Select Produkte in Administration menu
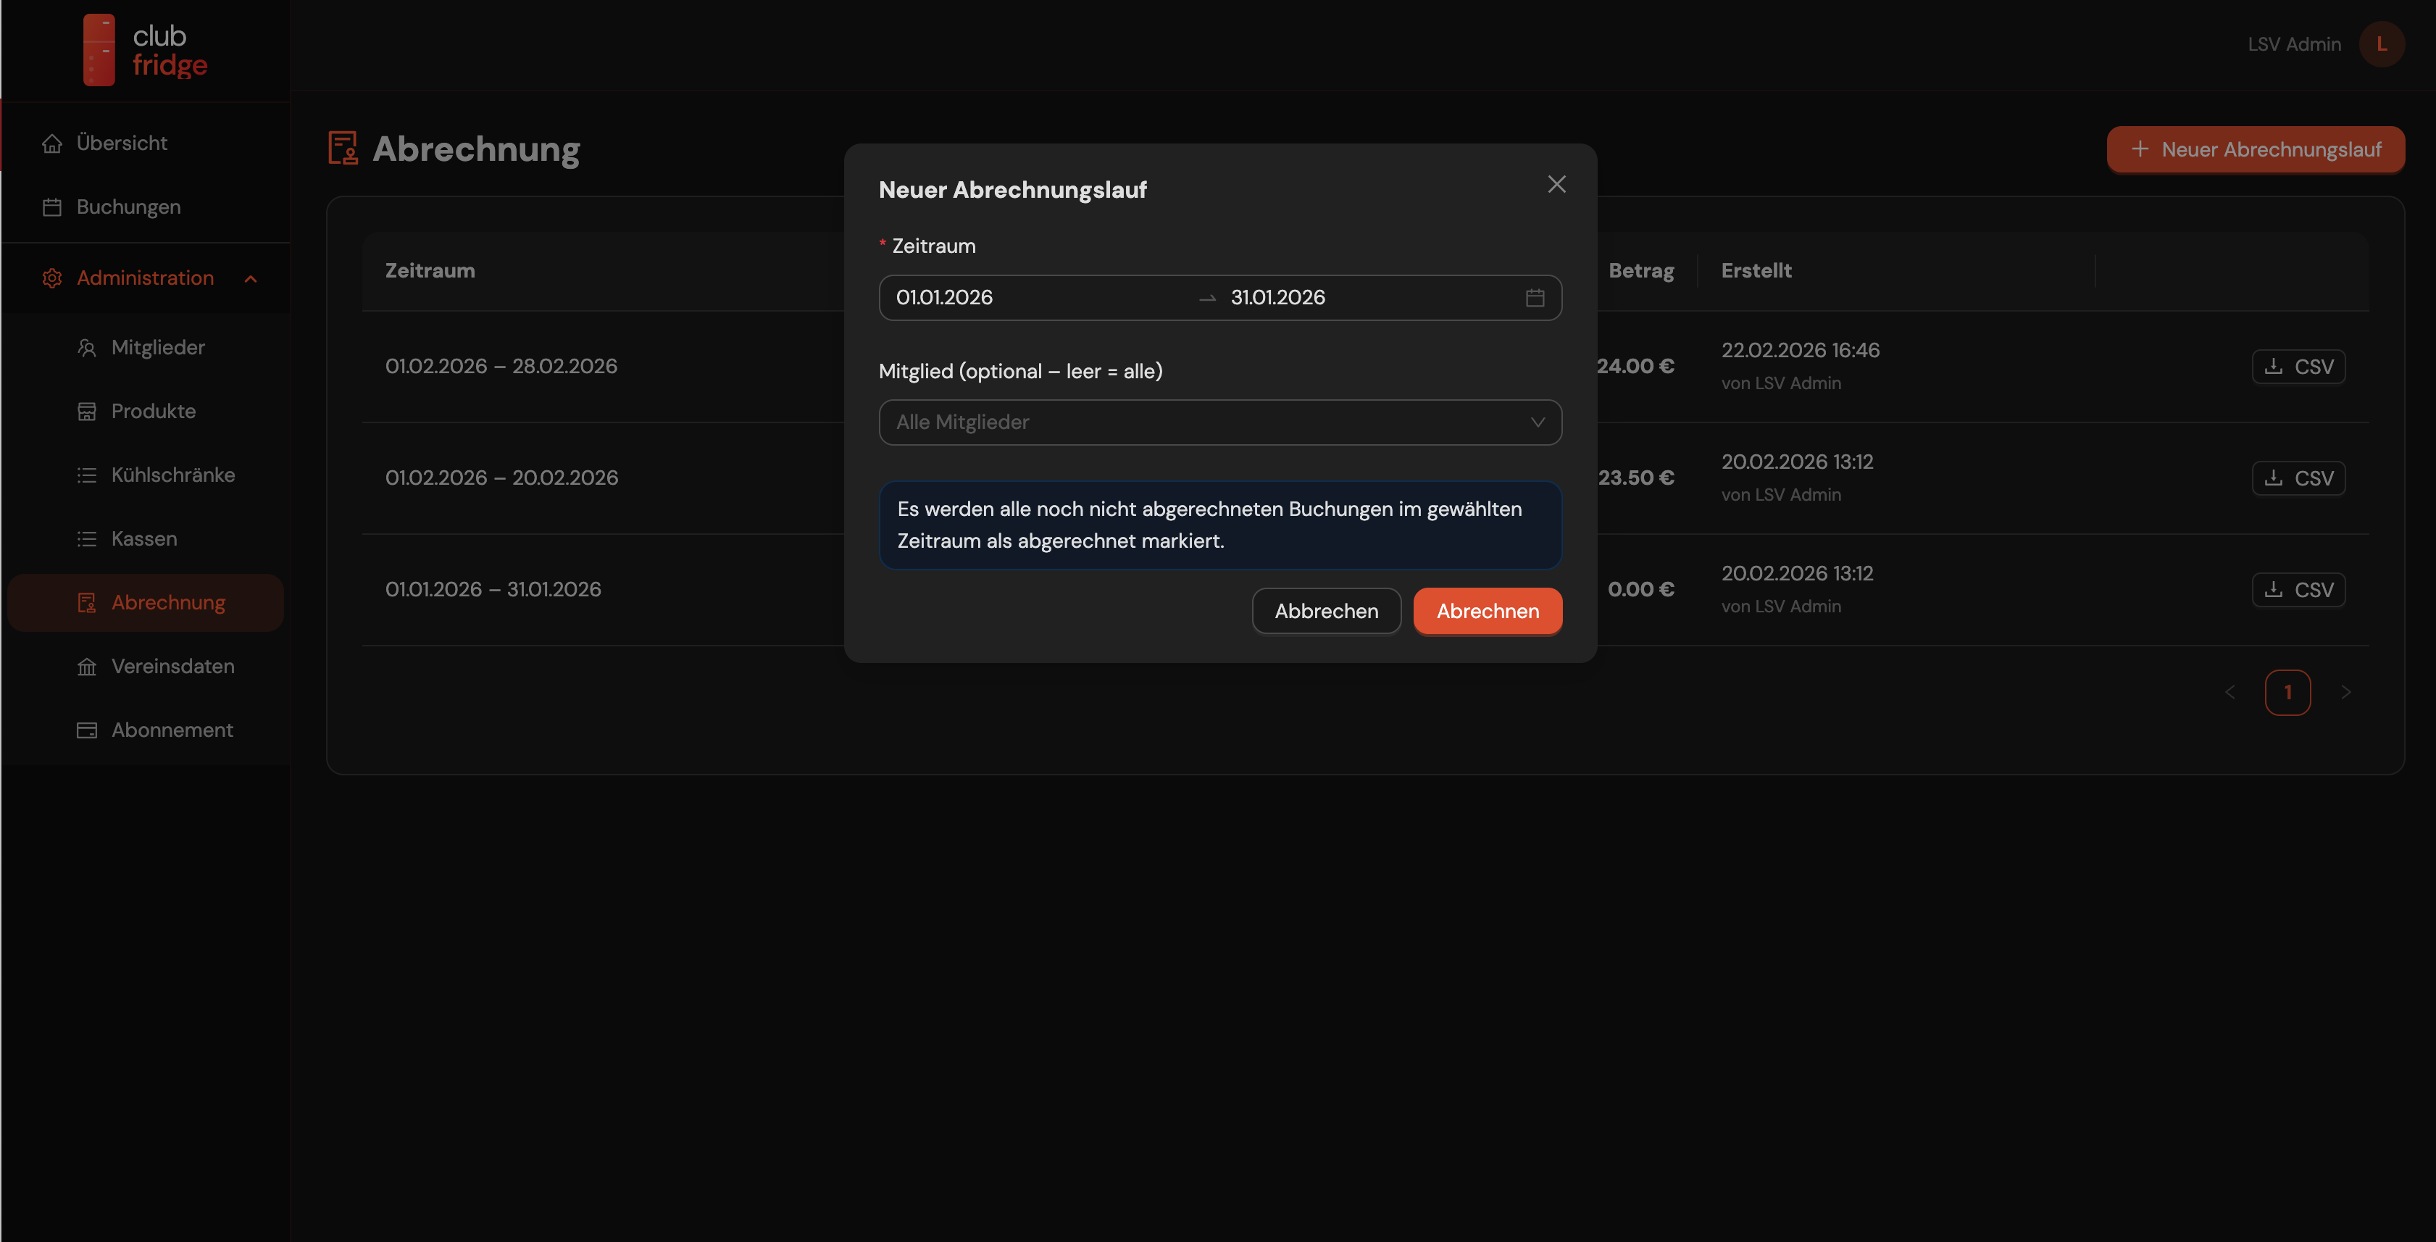The width and height of the screenshot is (2436, 1242). [x=153, y=412]
